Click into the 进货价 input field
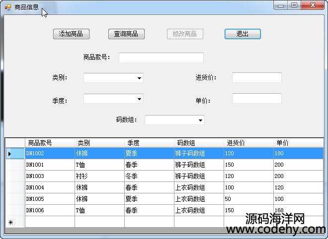The image size is (328, 239). tap(256, 77)
